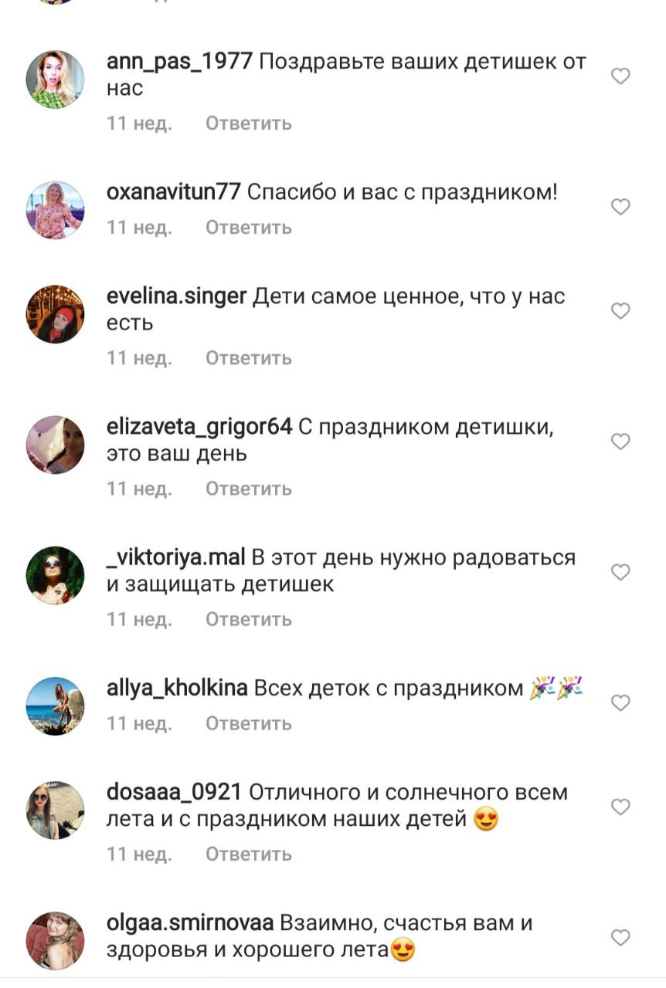Click Ответить under elizaveta_grigor64's comment
Image resolution: width=666 pixels, height=988 pixels.
249,489
